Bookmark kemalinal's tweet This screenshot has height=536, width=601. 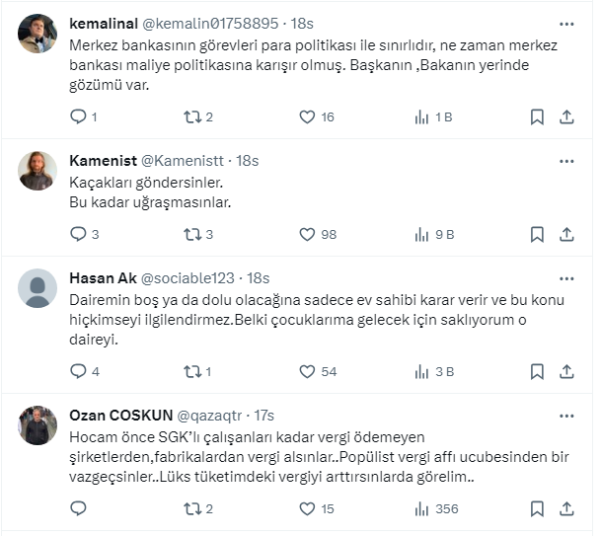(537, 116)
